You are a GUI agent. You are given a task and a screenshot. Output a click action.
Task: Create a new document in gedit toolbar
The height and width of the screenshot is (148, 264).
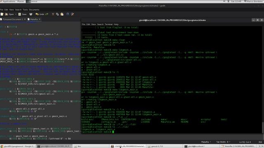[x=2, y=14]
